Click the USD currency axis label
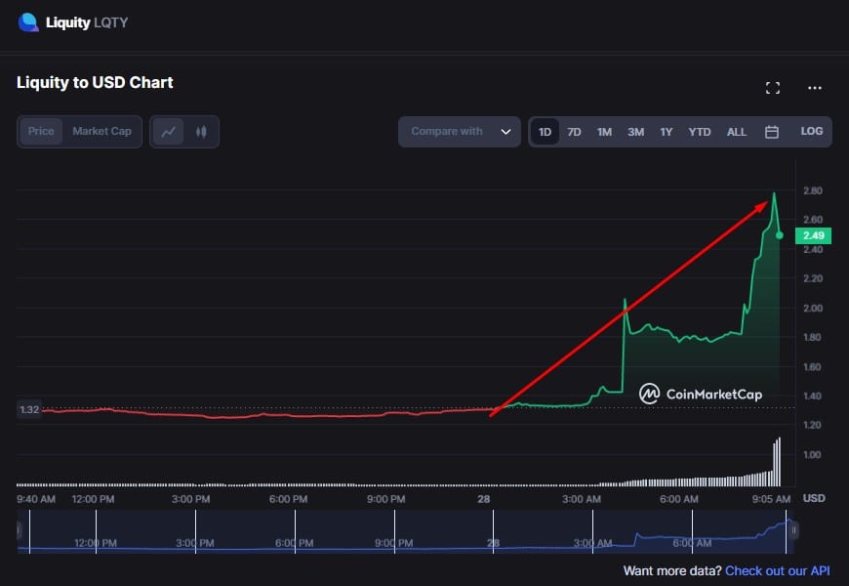This screenshot has width=849, height=586. click(814, 498)
